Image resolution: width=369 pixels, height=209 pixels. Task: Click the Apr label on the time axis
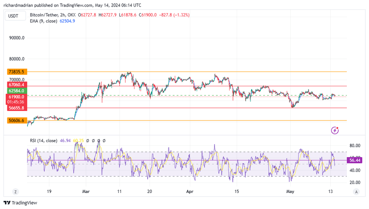pos(189,192)
